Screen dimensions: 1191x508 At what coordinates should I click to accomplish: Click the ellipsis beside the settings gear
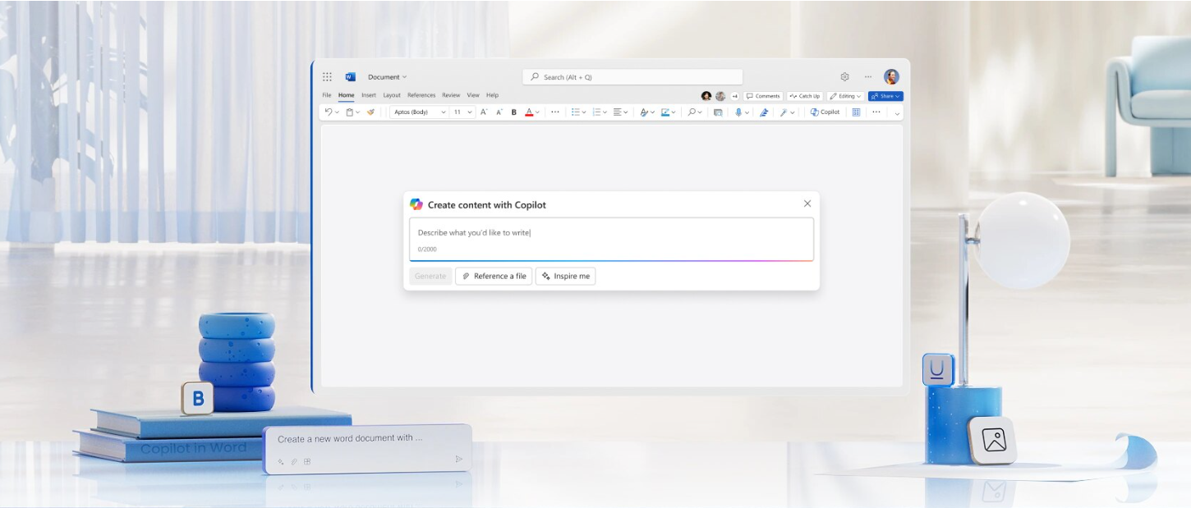tap(867, 77)
